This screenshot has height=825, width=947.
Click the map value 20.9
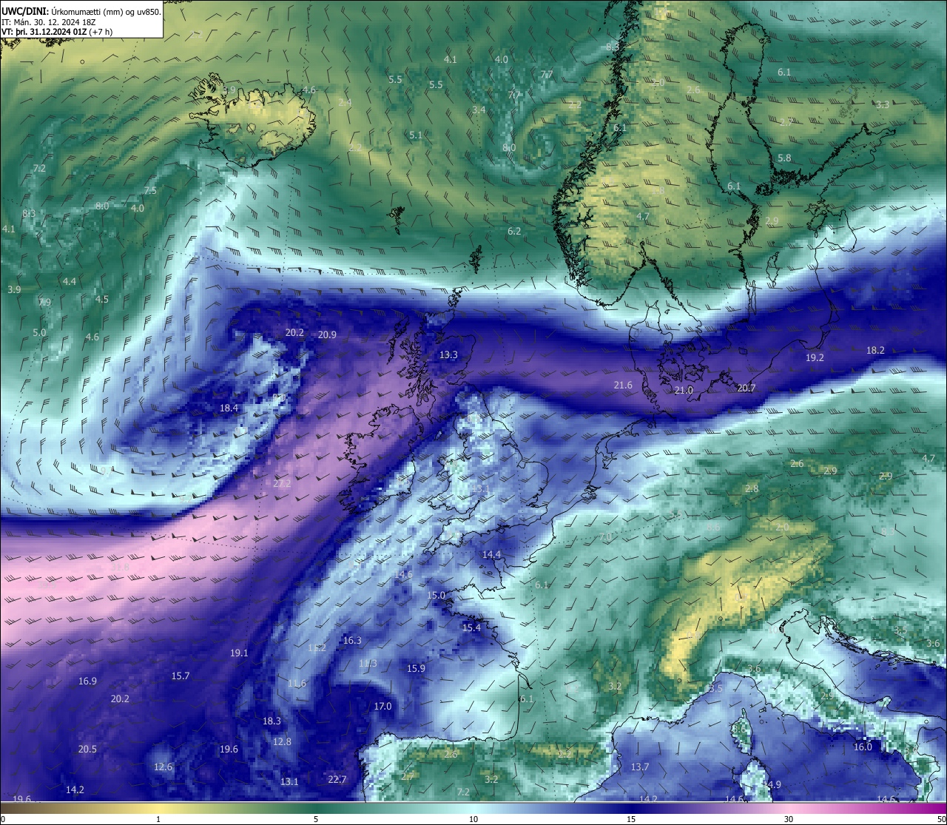tap(328, 334)
